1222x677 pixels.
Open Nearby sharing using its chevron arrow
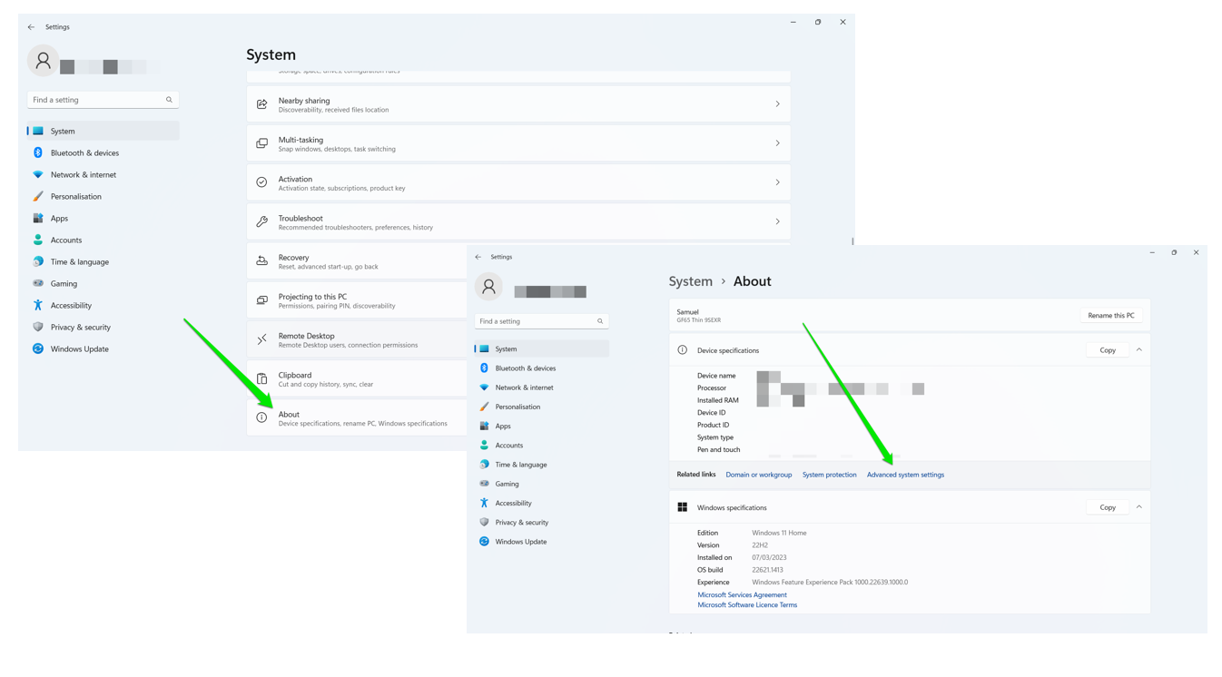coord(777,104)
